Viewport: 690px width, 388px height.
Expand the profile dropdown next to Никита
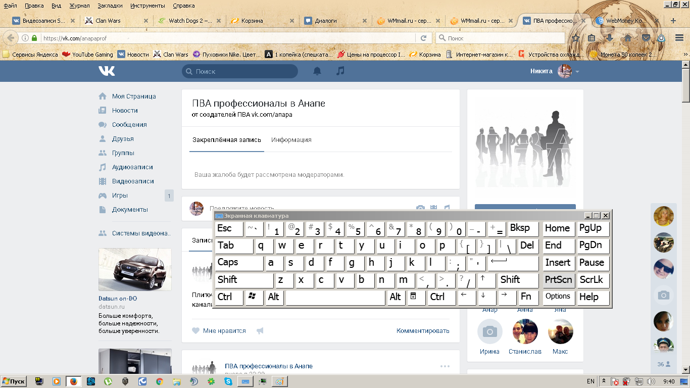pos(577,72)
